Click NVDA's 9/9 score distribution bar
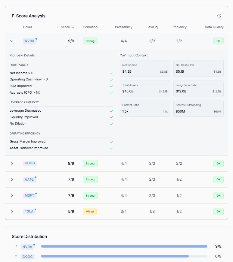Image resolution: width=233 pixels, height=262 pixels. tap(124, 246)
